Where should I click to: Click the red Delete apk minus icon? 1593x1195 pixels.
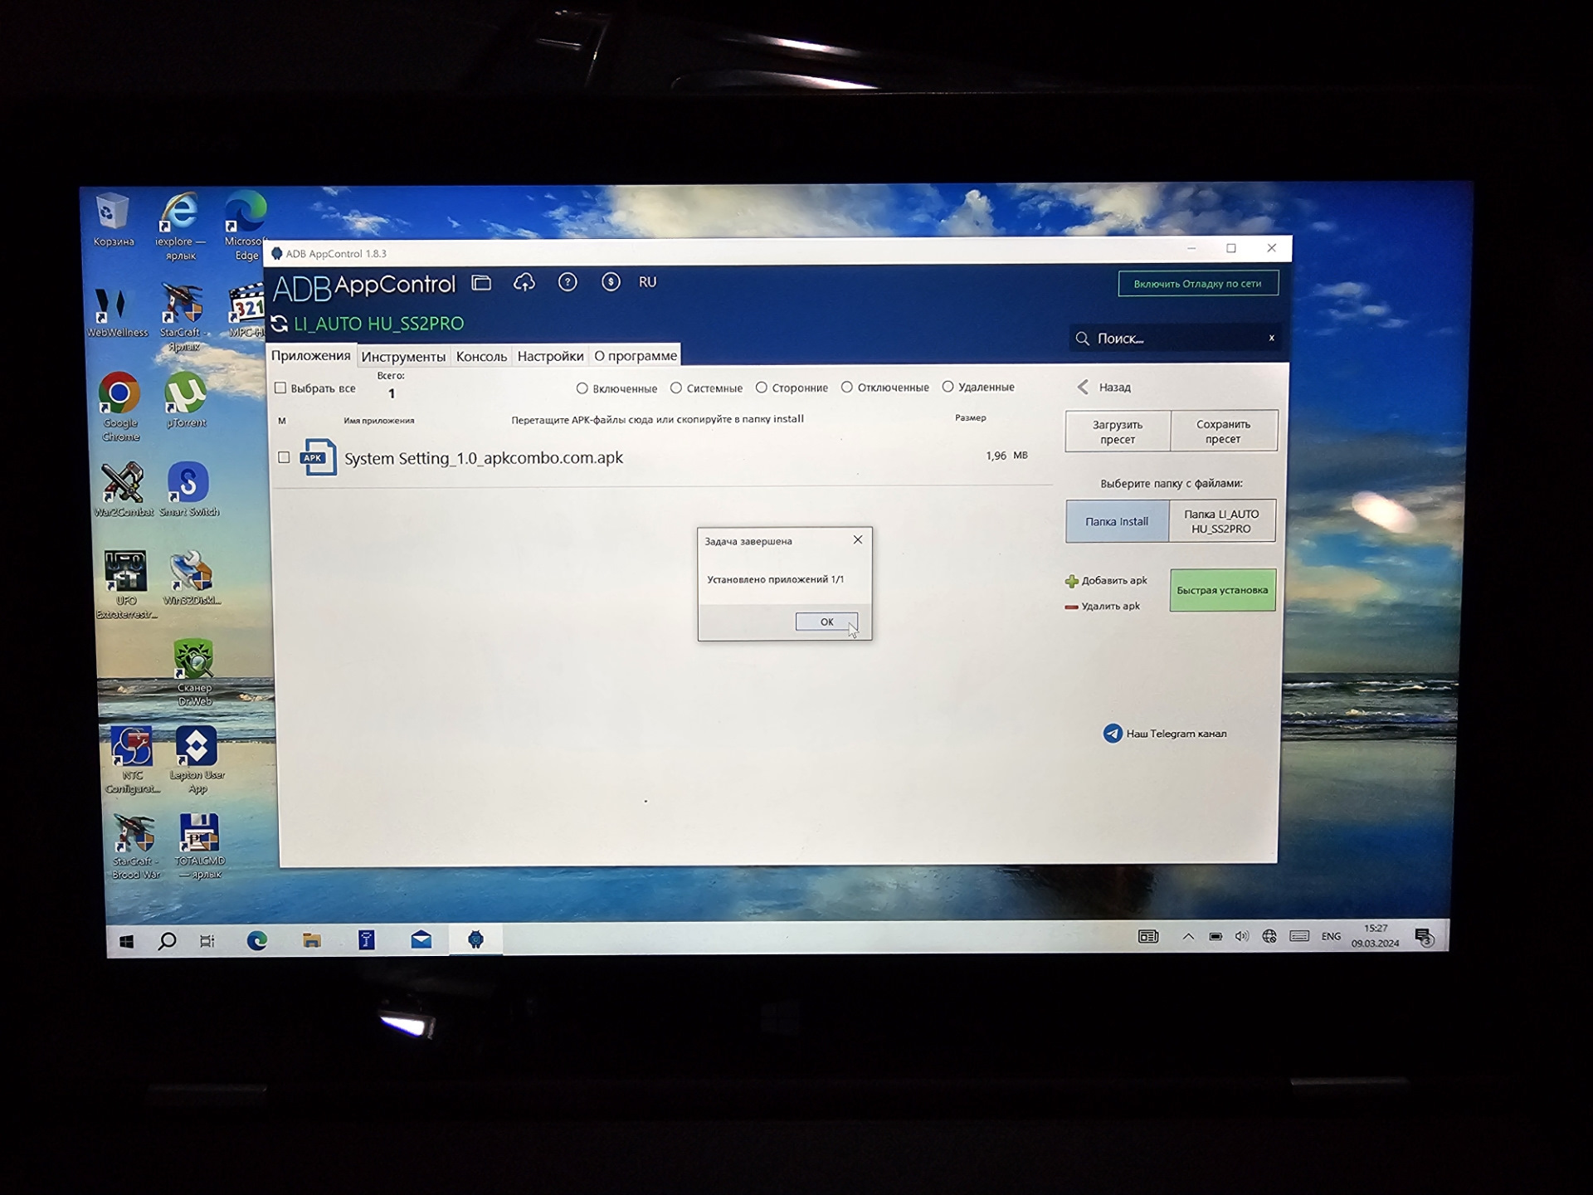pyautogui.click(x=1071, y=607)
